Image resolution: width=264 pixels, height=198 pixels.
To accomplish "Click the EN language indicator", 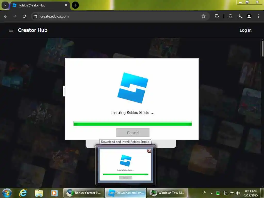I will (x=204, y=192).
